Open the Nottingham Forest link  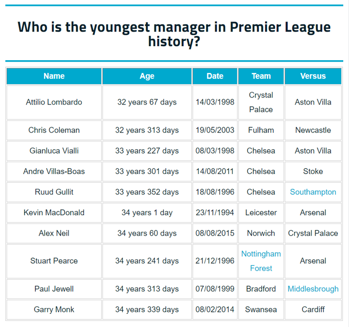(x=261, y=261)
